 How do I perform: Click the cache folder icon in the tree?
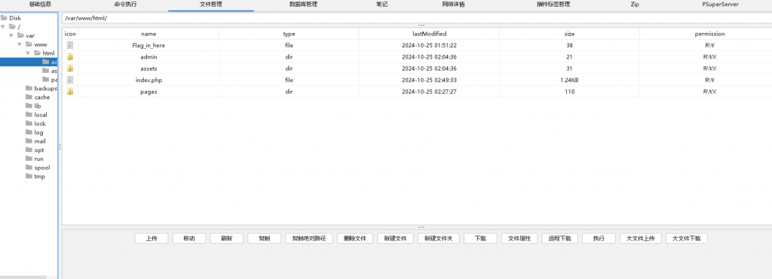29,97
